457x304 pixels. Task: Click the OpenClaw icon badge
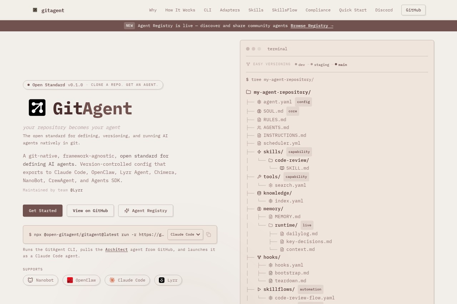coord(70,280)
